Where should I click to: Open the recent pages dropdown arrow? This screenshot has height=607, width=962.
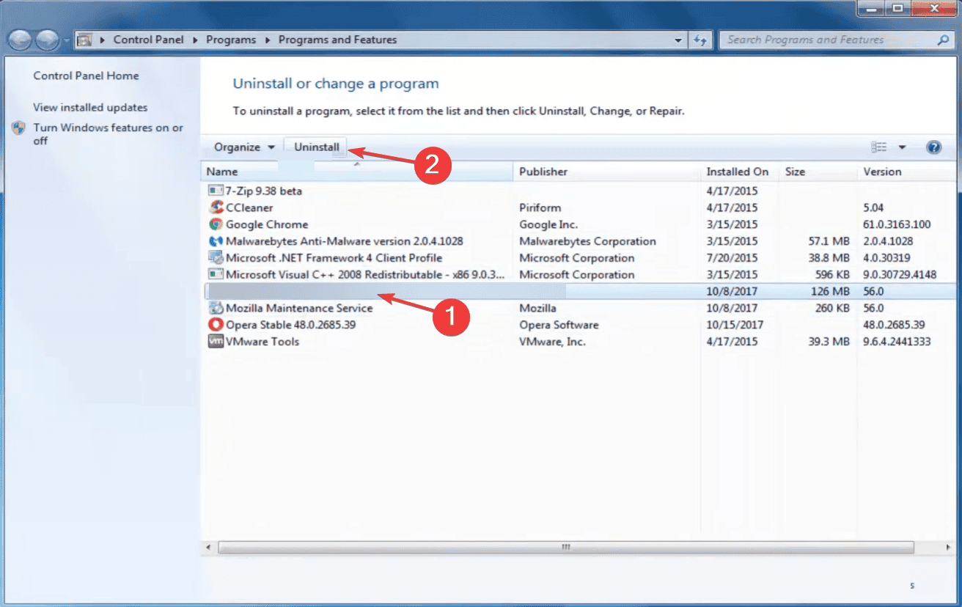67,40
